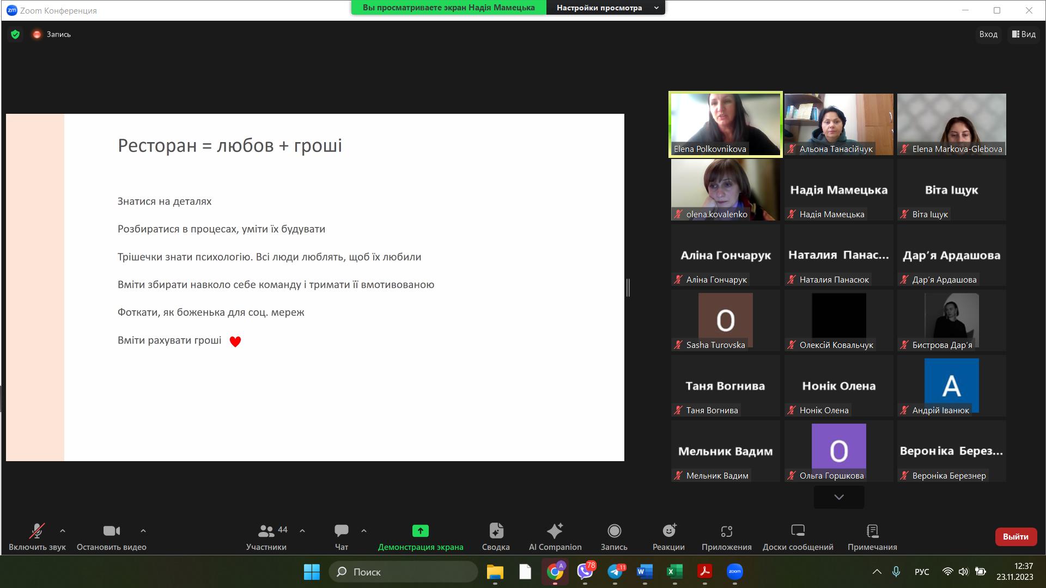Select Elena Polkovnikova's video thumbnail
This screenshot has height=588, width=1046.
725,125
